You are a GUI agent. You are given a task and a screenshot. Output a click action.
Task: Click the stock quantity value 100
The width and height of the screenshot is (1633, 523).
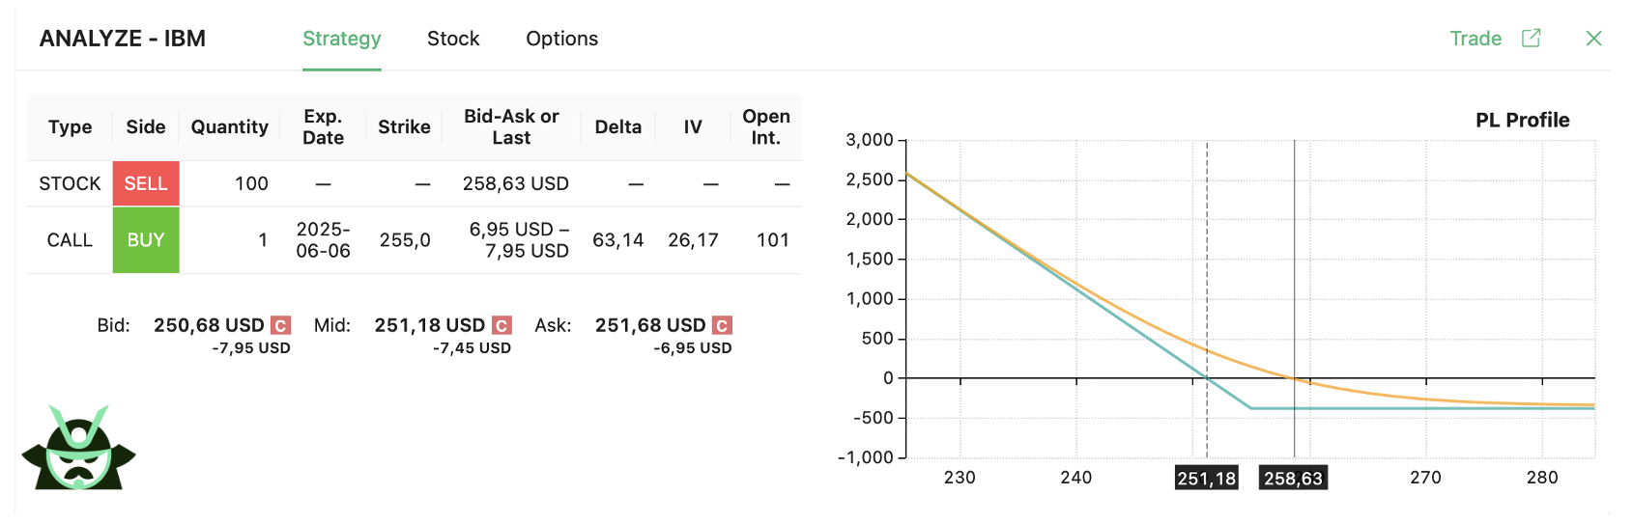pyautogui.click(x=251, y=183)
